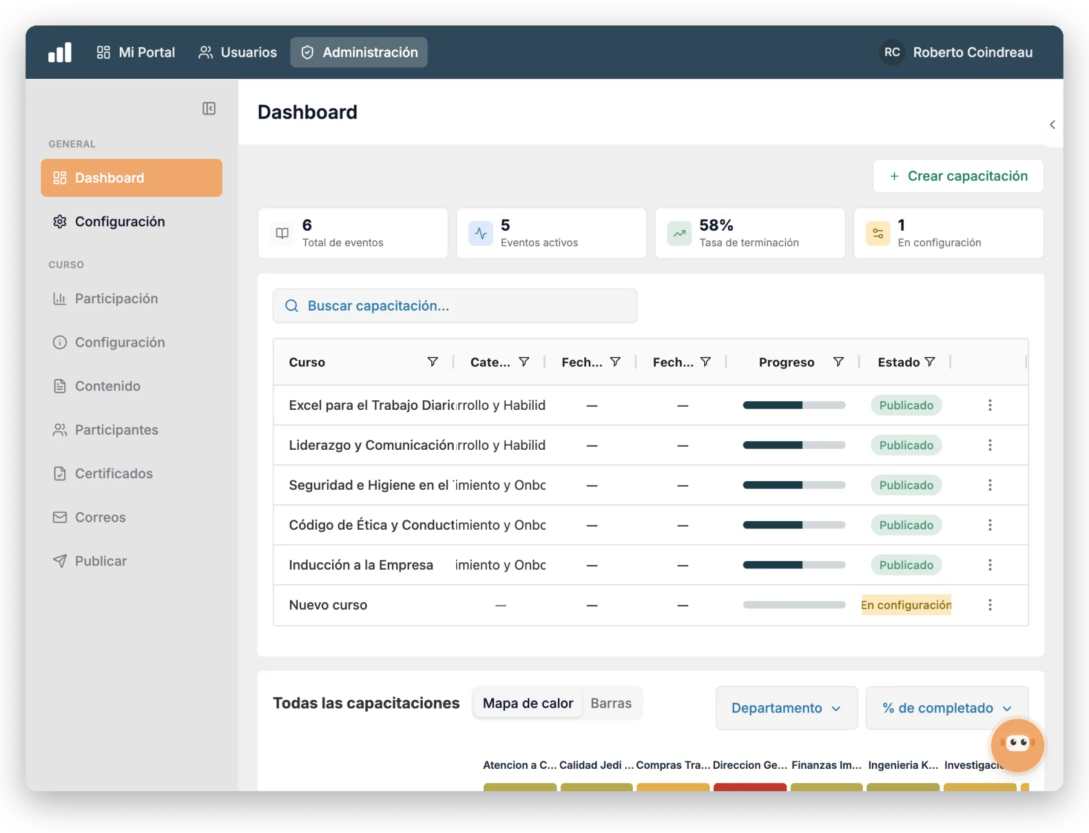Filter the Cate... column

[x=524, y=362]
